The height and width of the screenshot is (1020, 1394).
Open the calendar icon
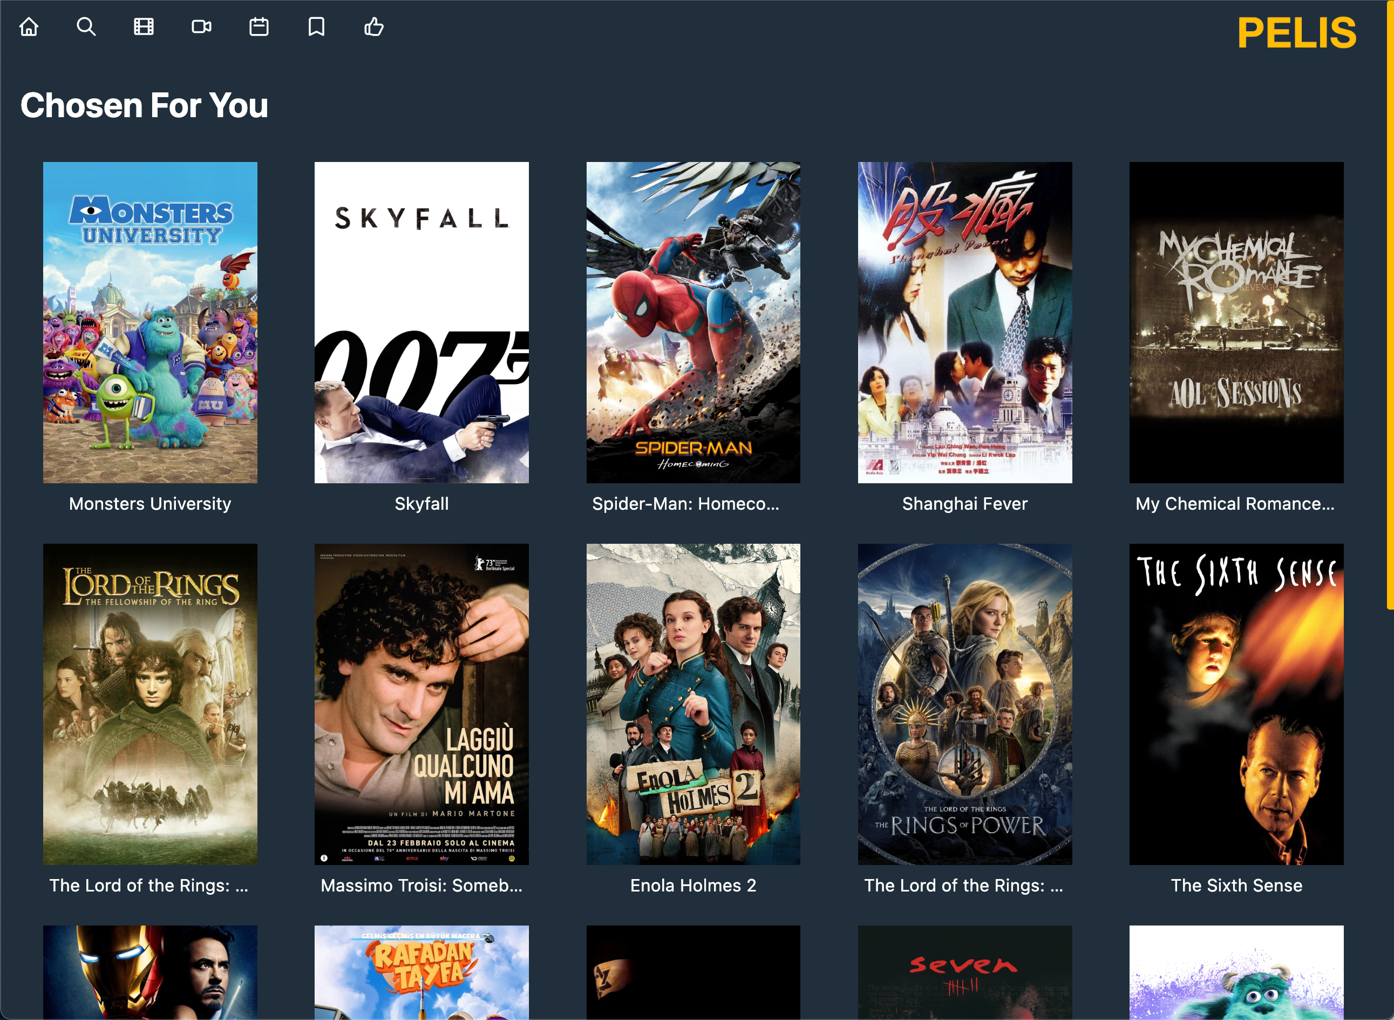coord(259,27)
